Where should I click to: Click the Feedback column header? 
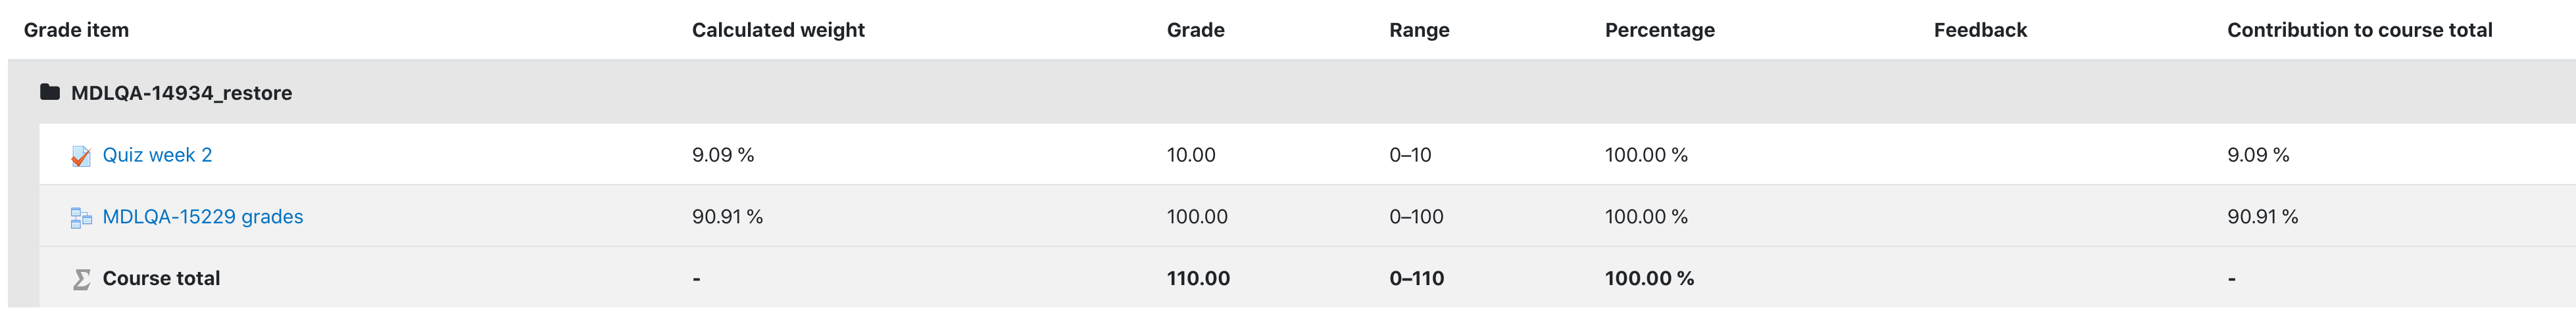pyautogui.click(x=1980, y=30)
